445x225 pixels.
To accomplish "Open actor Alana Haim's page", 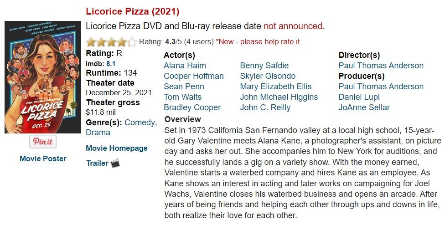I will coord(184,66).
